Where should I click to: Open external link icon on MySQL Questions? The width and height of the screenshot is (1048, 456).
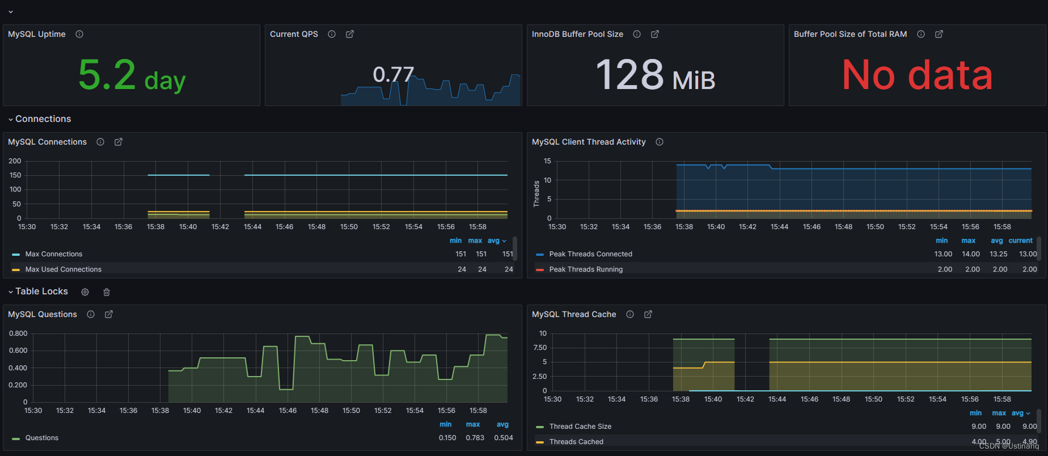109,314
